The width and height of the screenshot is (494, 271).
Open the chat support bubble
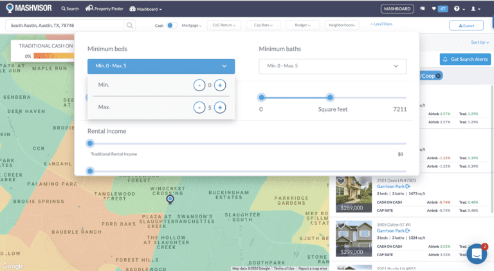(477, 254)
